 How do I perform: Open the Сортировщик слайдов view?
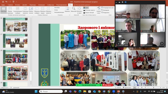pos(18,10)
